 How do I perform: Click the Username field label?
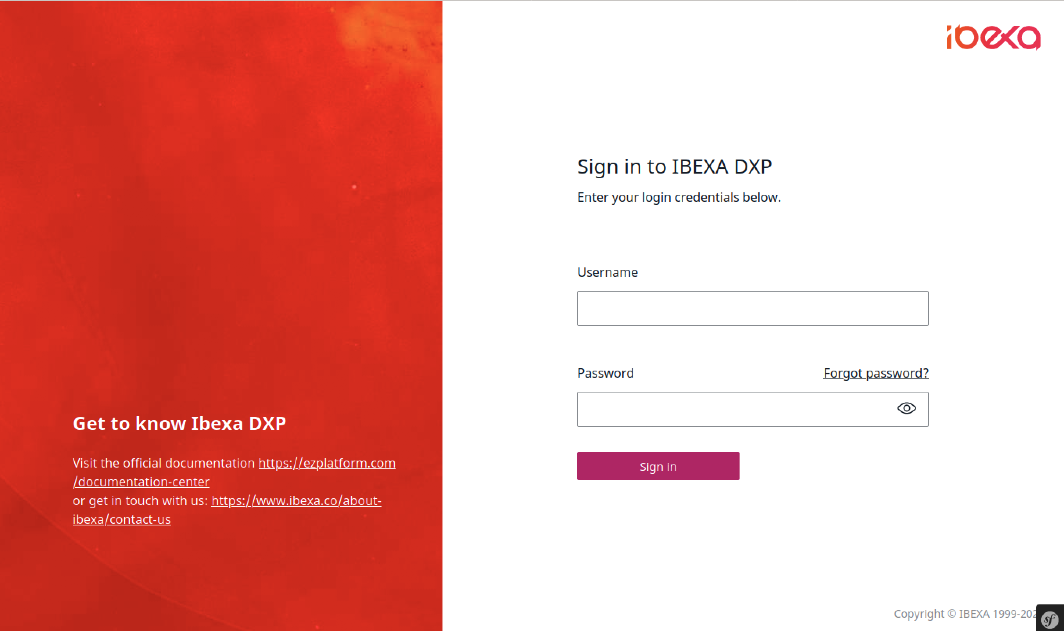click(x=607, y=272)
